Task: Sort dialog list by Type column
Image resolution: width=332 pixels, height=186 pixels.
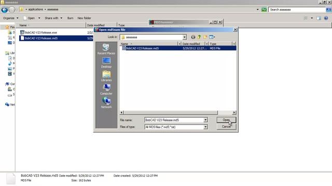Action: (220, 44)
